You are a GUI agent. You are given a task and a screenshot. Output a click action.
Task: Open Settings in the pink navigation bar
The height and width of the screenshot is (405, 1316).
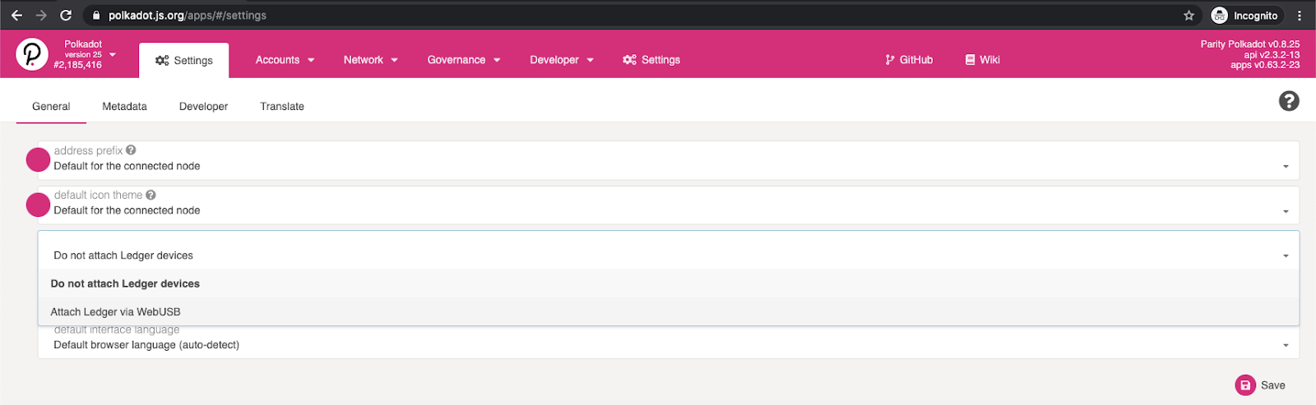pos(651,60)
